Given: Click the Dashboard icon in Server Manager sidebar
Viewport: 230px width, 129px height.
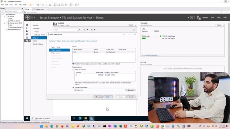Looking at the screenshot, I should pos(27,25).
